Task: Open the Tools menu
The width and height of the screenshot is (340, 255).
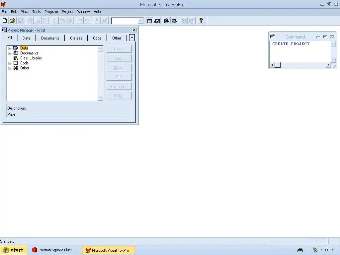Action: coord(37,12)
